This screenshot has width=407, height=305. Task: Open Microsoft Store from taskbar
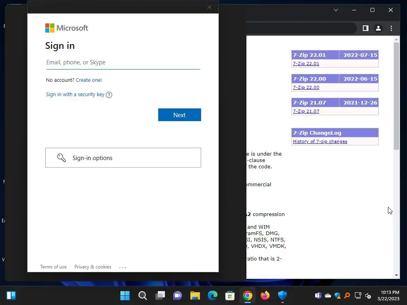[x=230, y=295]
